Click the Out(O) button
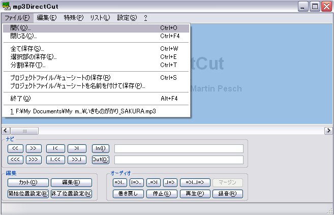Viewport: 334px width, 215px height. (x=101, y=160)
